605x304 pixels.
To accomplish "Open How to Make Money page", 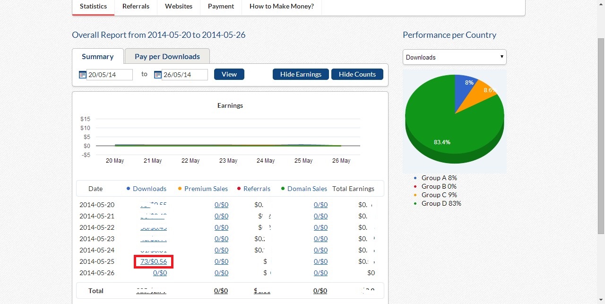I will [281, 7].
